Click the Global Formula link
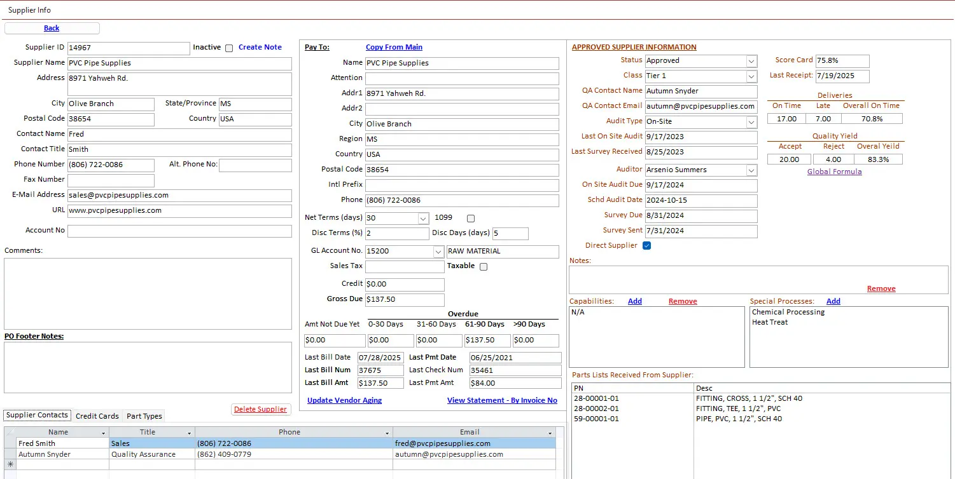955x479 pixels. coord(834,172)
